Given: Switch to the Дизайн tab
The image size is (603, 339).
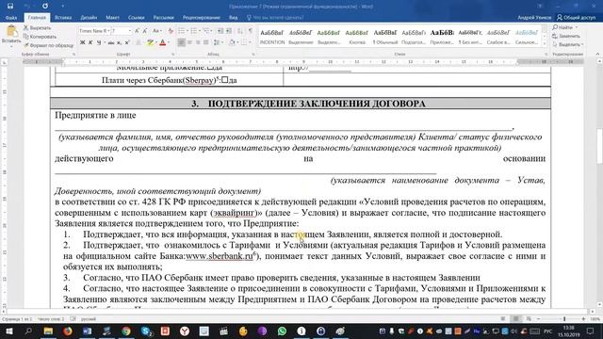Looking at the screenshot, I should coord(89,18).
